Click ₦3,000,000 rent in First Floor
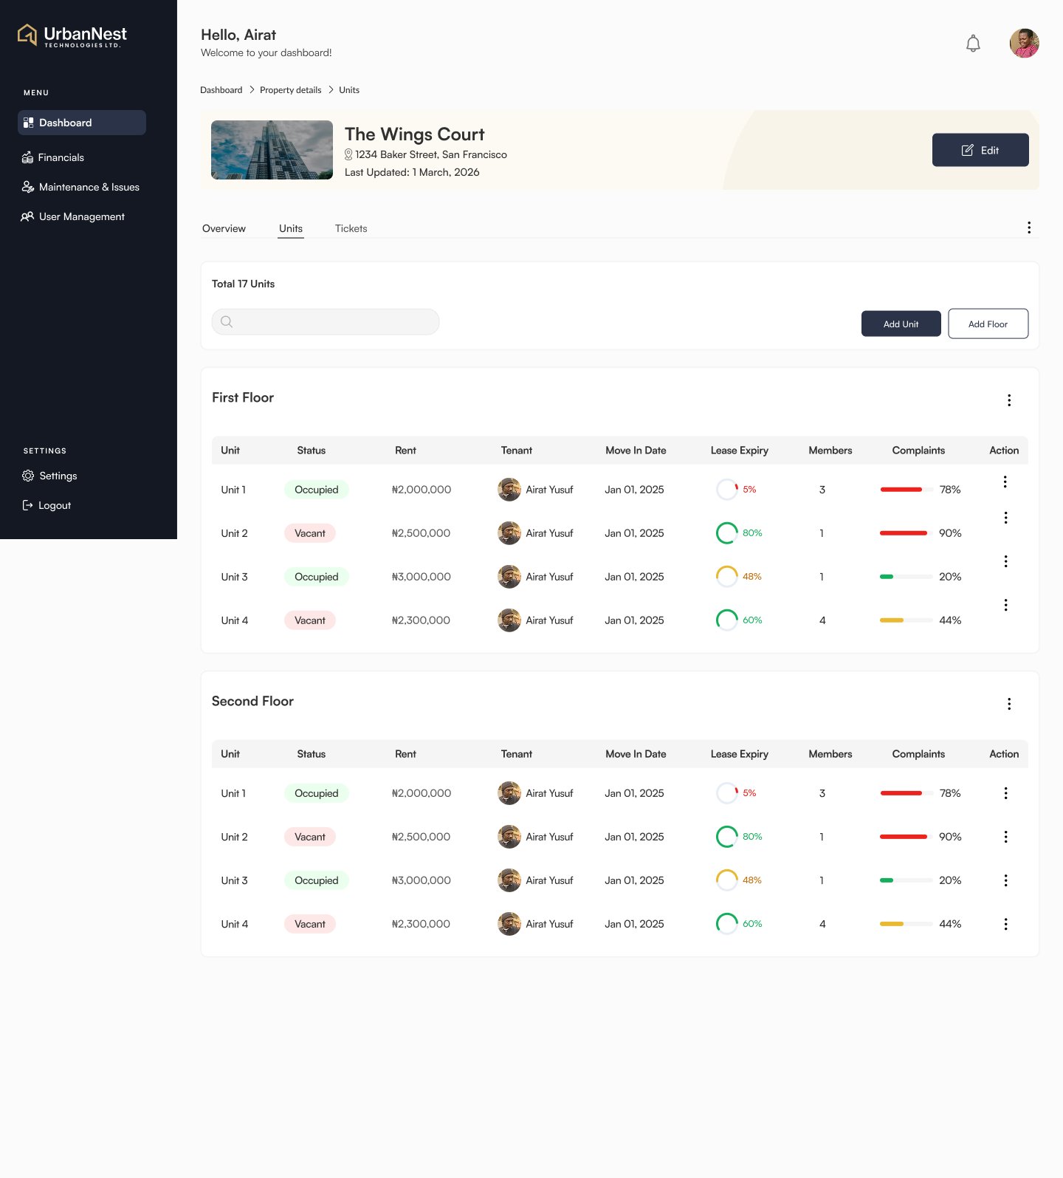1063x1178 pixels. click(x=422, y=577)
